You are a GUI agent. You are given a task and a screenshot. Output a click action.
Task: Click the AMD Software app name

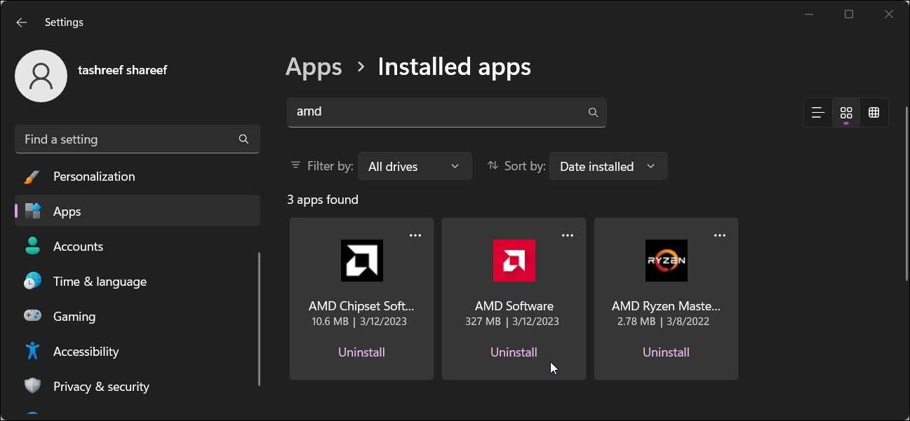click(x=514, y=306)
